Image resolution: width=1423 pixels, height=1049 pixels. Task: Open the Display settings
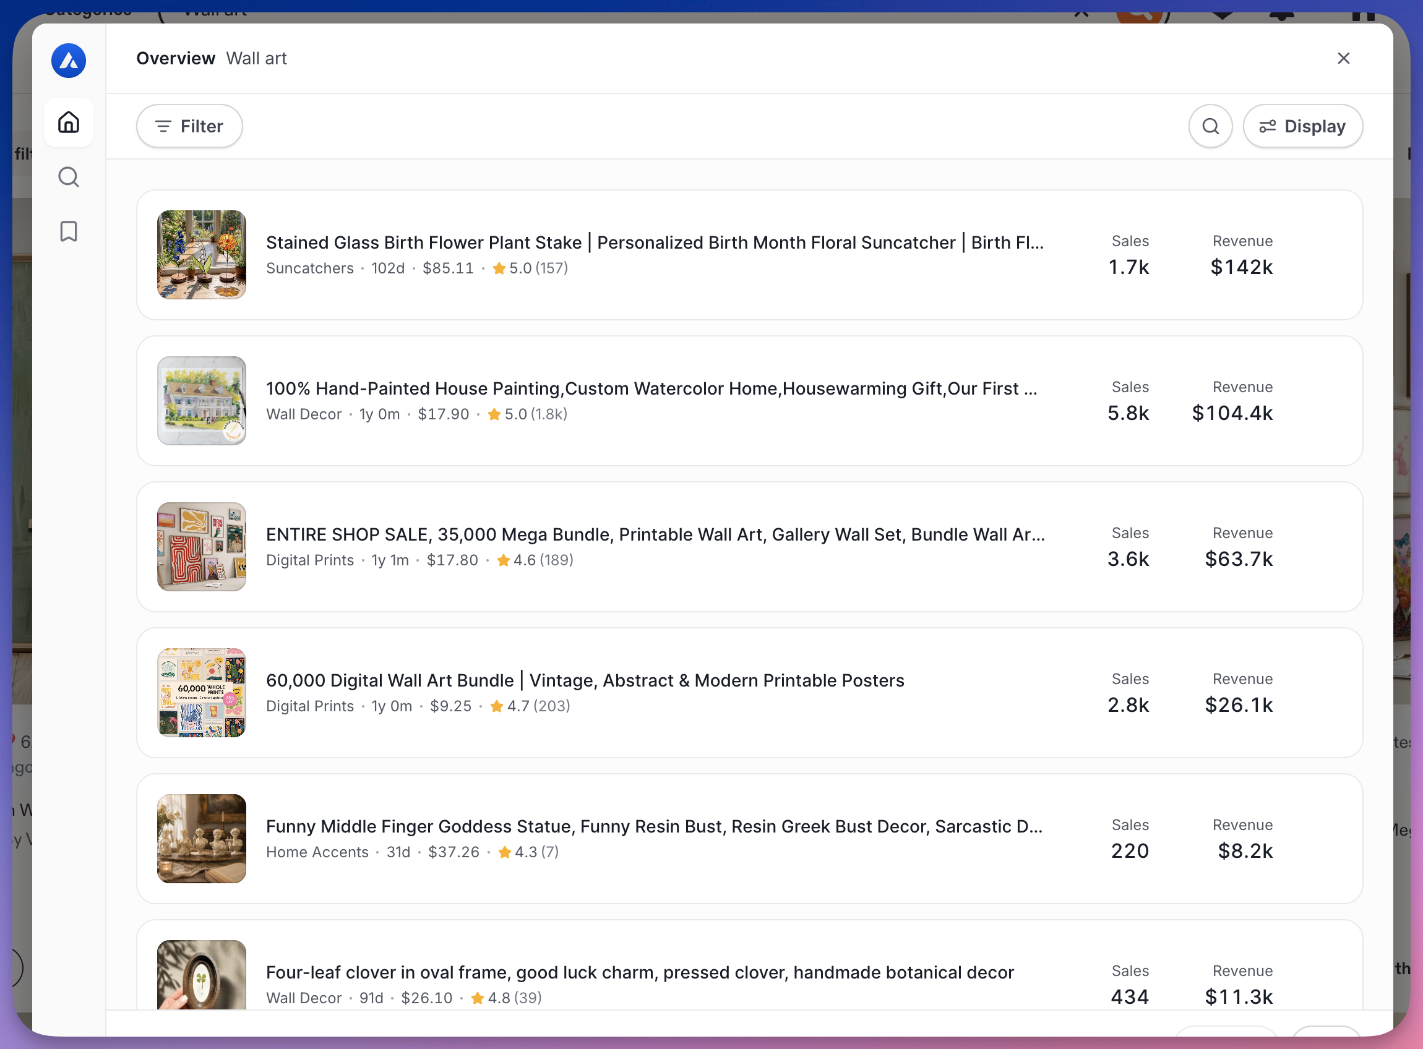point(1302,126)
